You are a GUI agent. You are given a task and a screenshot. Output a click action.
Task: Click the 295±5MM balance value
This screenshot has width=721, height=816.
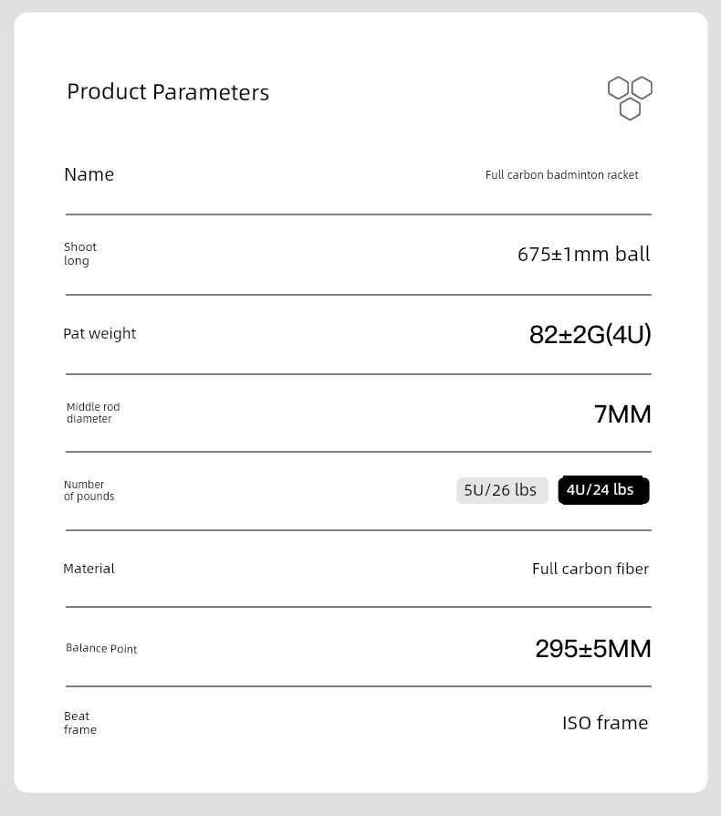click(x=593, y=648)
